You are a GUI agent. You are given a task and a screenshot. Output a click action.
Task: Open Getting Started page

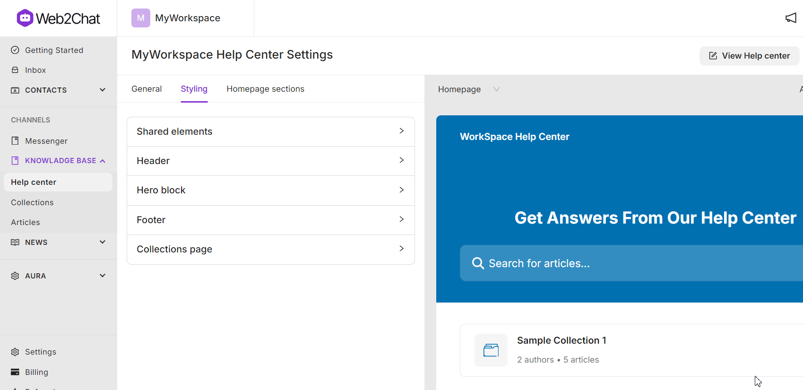(x=54, y=50)
